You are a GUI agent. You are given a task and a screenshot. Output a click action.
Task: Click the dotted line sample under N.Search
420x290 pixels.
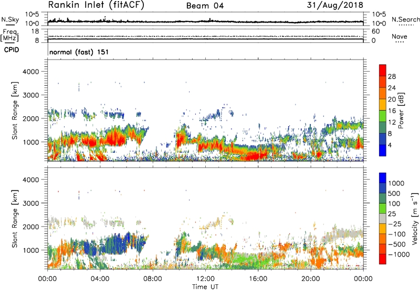tap(406, 25)
